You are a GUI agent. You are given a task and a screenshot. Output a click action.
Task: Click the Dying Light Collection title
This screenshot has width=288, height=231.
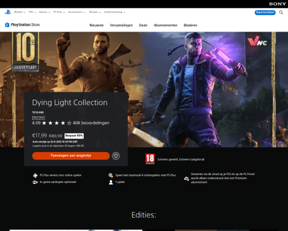[70, 103]
